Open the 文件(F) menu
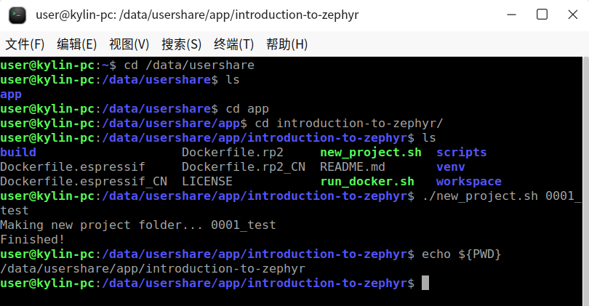 [25, 44]
